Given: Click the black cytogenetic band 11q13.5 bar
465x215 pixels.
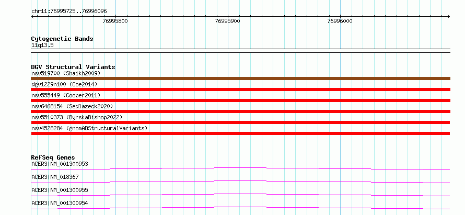Looking at the screenshot, I should point(240,51).
